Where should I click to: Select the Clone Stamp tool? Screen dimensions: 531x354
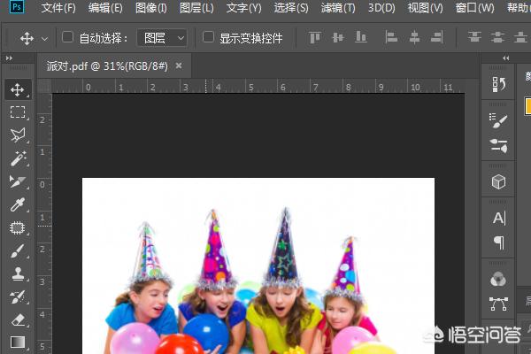tap(17, 273)
